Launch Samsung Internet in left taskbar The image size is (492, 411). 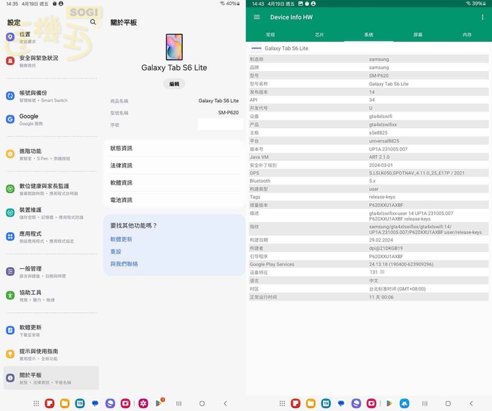pos(110,403)
